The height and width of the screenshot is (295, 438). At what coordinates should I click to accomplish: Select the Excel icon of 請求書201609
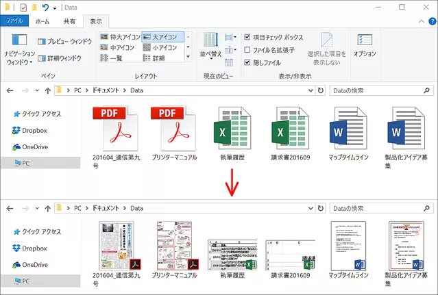coord(291,128)
